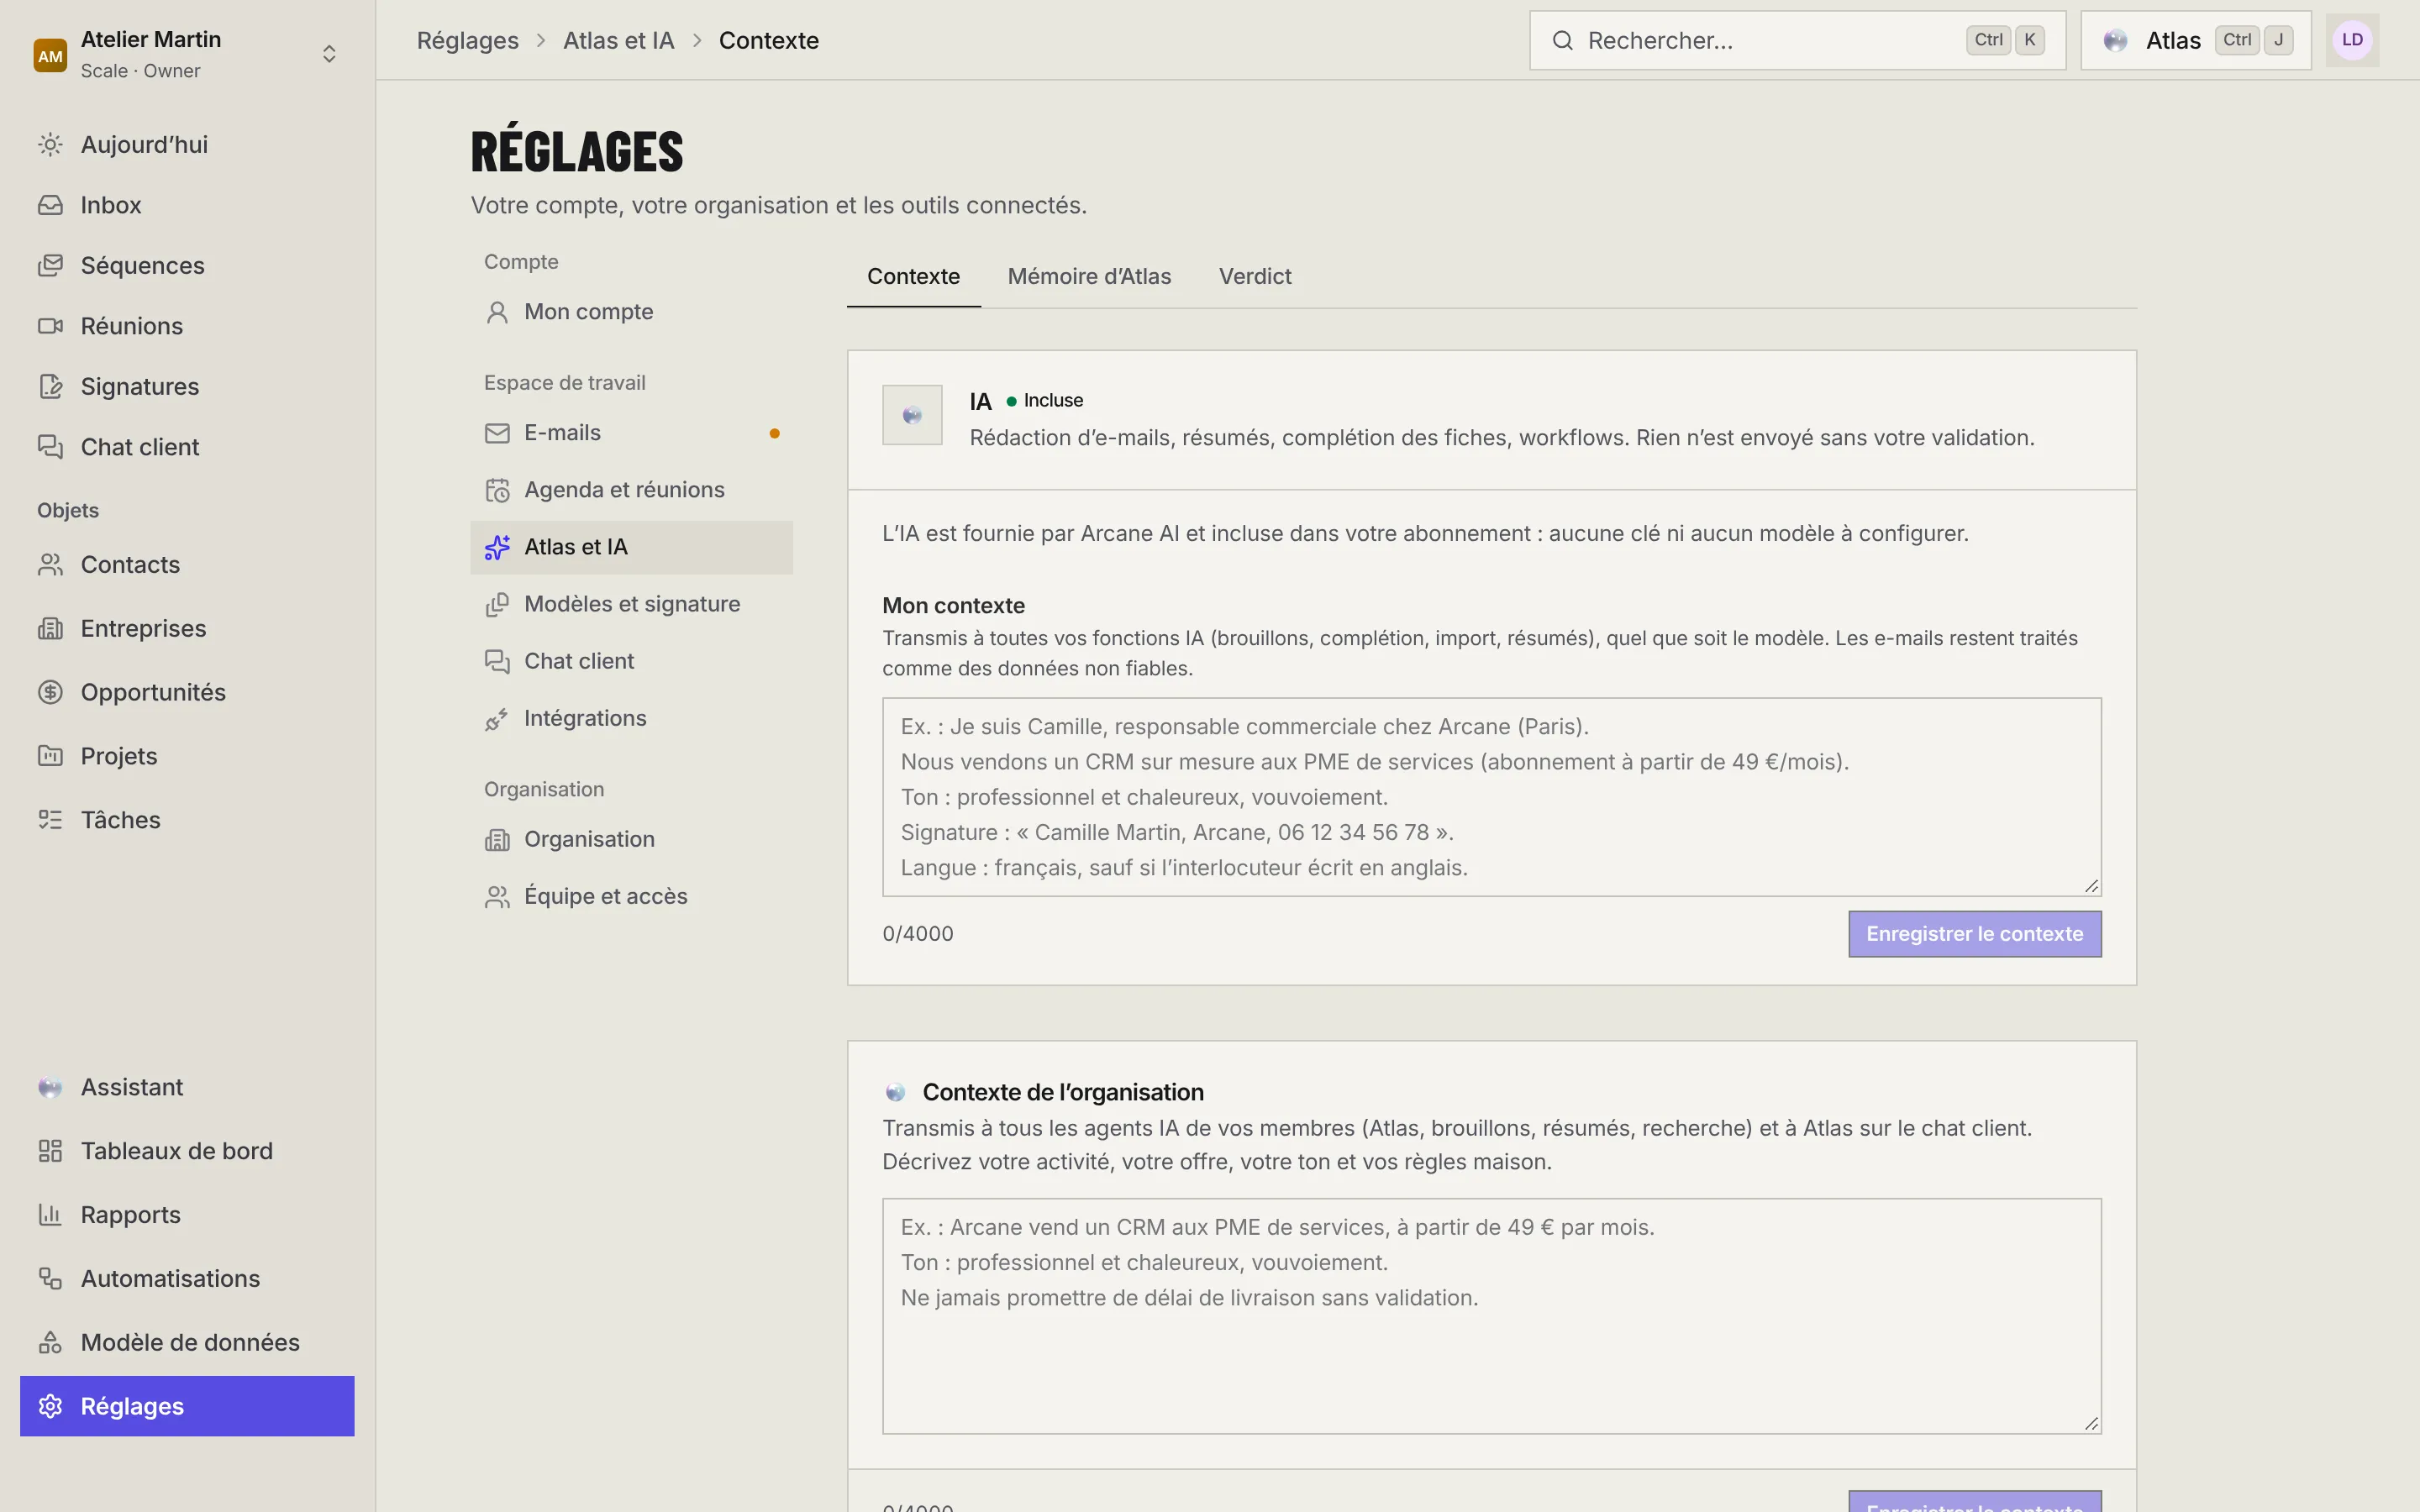Click the Séquences mail-stack icon

click(x=50, y=266)
